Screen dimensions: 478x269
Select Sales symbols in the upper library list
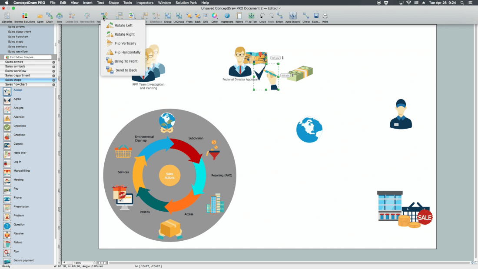tap(17, 46)
